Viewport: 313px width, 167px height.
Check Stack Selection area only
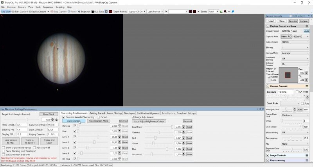click(4, 154)
